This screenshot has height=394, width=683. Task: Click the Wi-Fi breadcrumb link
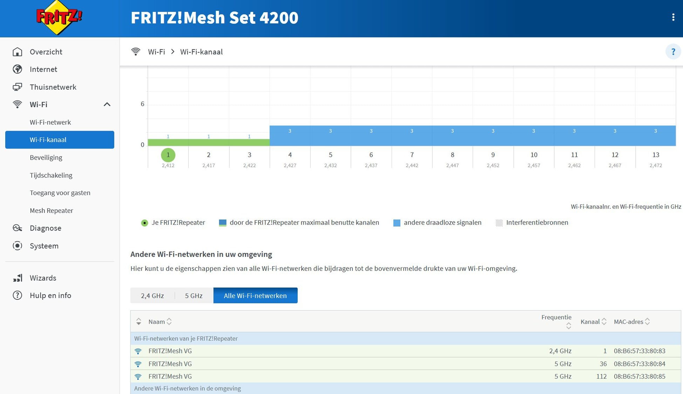[156, 52]
